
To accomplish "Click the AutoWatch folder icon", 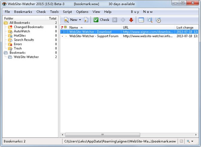I will point(10,31).
